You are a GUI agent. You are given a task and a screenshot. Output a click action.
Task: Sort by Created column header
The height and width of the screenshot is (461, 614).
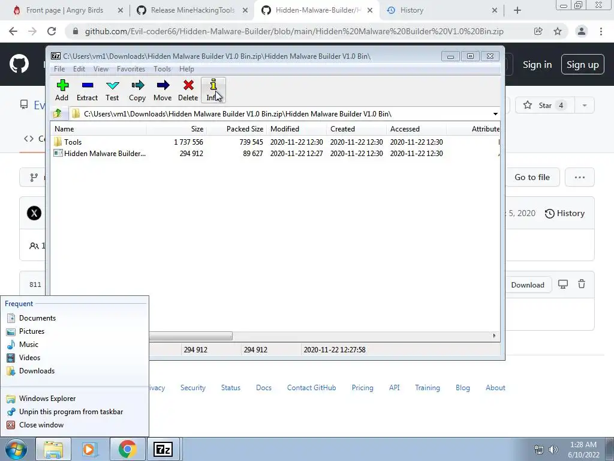pyautogui.click(x=356, y=129)
